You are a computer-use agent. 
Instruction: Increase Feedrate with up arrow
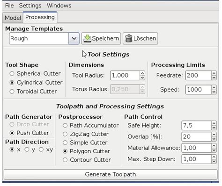click(x=214, y=73)
